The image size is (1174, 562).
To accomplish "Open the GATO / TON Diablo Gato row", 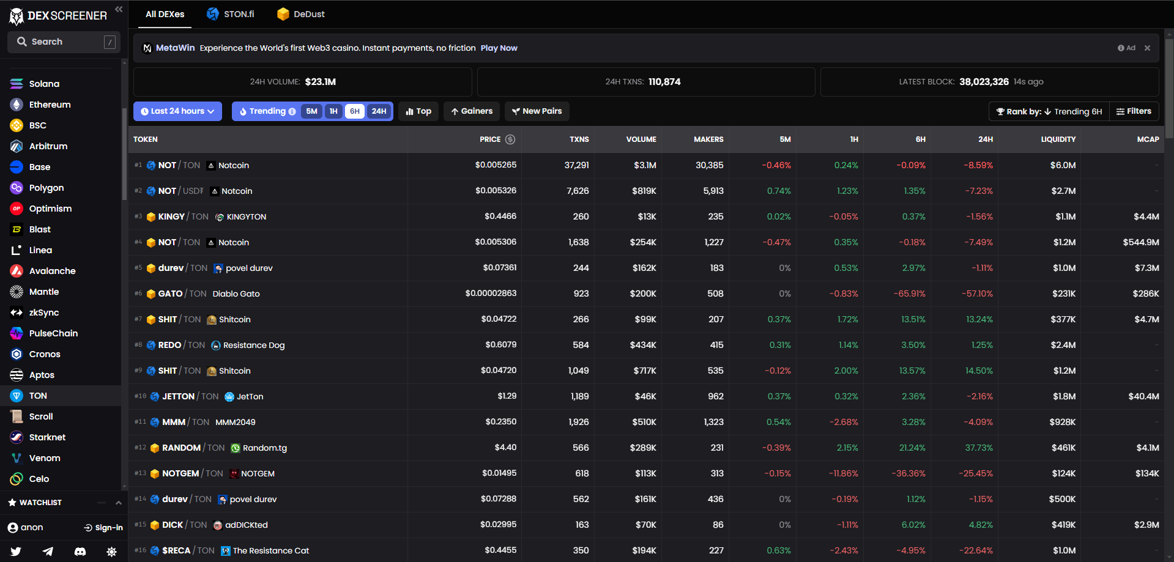I will coord(646,294).
